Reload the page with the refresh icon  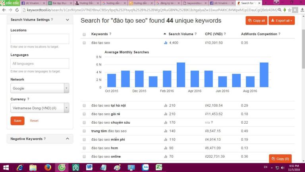tap(17, 10)
